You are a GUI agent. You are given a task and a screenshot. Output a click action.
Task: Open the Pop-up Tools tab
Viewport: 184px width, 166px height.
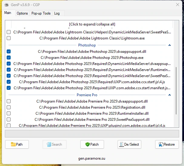pyautogui.click(x=41, y=13)
